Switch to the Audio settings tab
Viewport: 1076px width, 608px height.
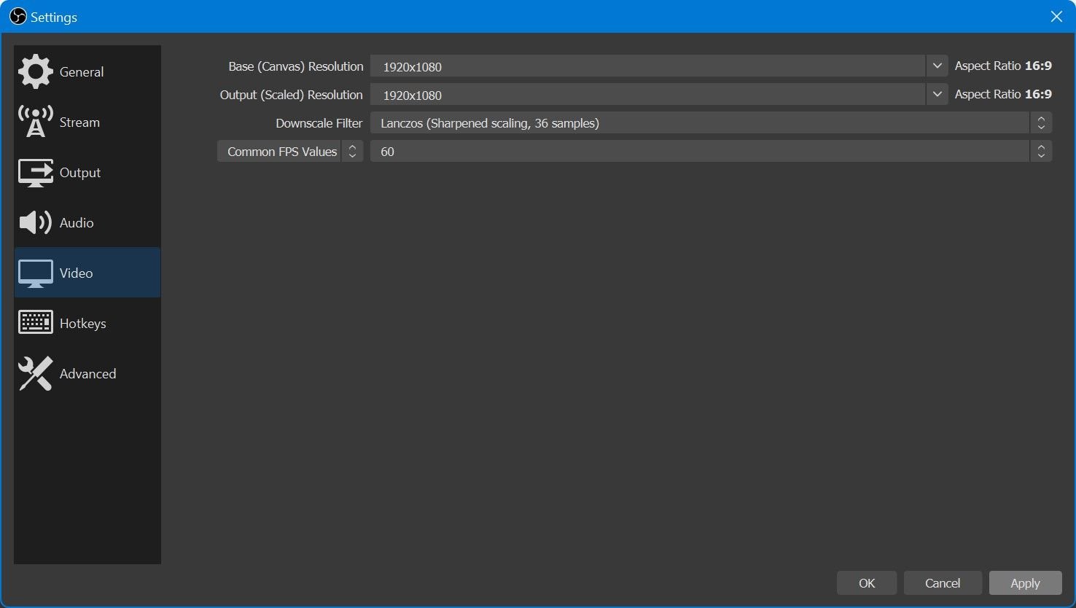coord(77,223)
